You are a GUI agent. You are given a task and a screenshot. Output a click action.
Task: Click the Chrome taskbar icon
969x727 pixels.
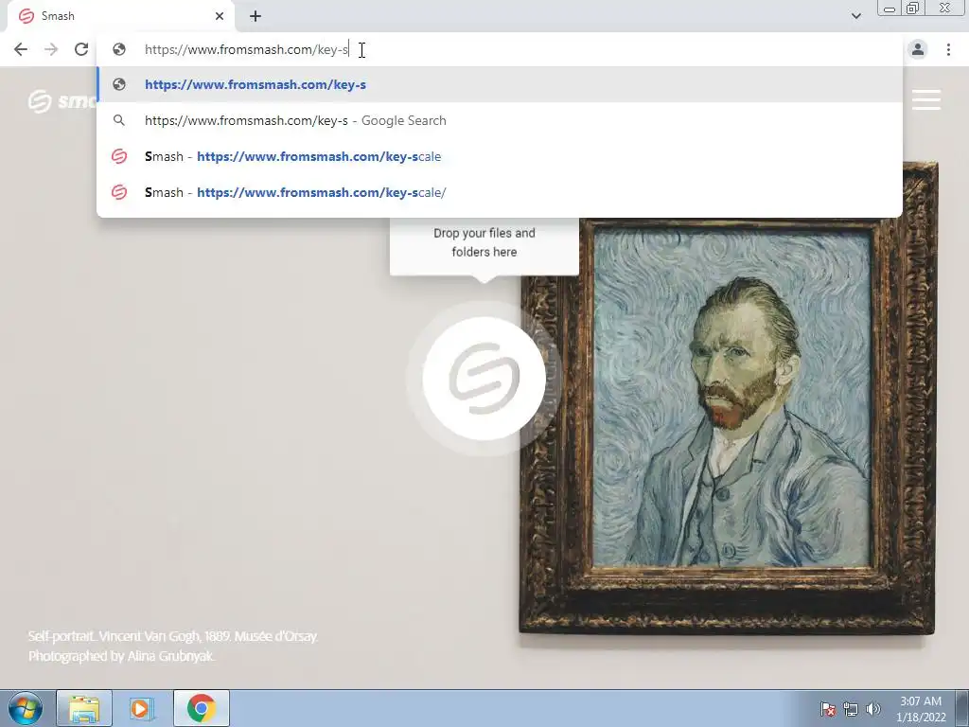(202, 708)
